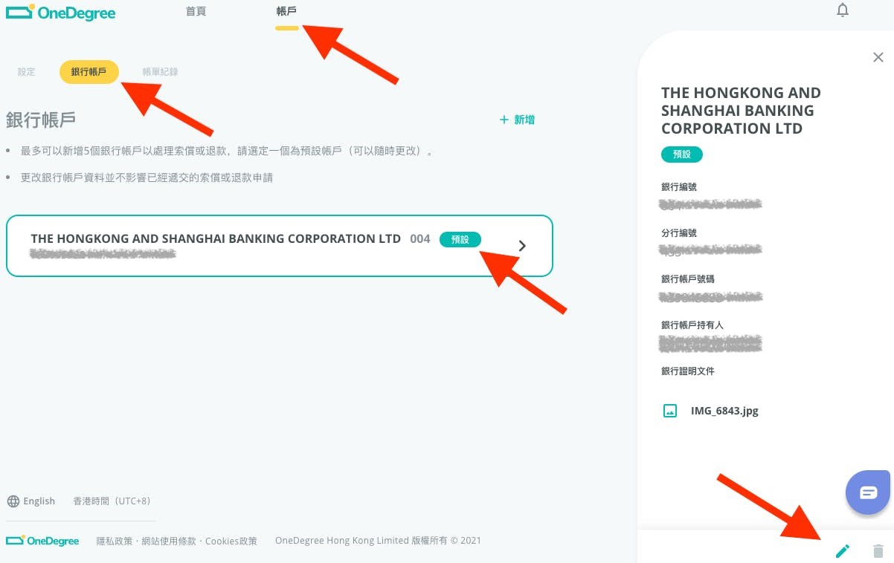Screen dimensions: 894x563
Task: Close the bank details side panel
Action: click(878, 57)
